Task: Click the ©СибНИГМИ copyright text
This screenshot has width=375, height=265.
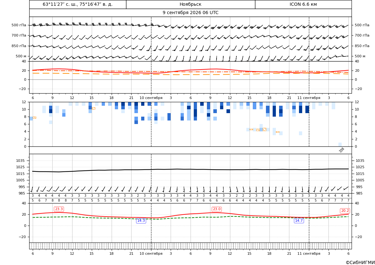Action: 360,262
